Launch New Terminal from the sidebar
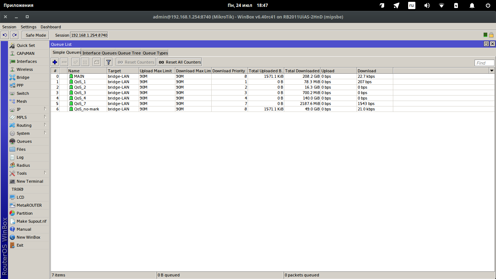The height and width of the screenshot is (279, 496). pyautogui.click(x=29, y=181)
